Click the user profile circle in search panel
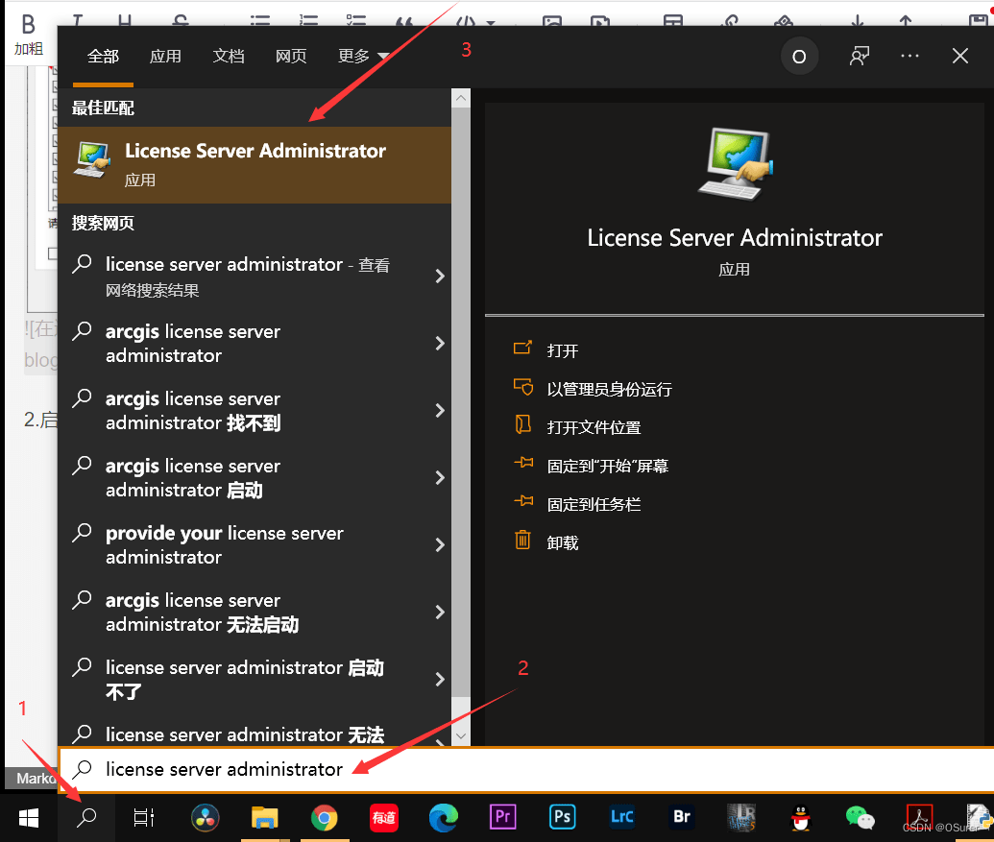 (x=799, y=56)
